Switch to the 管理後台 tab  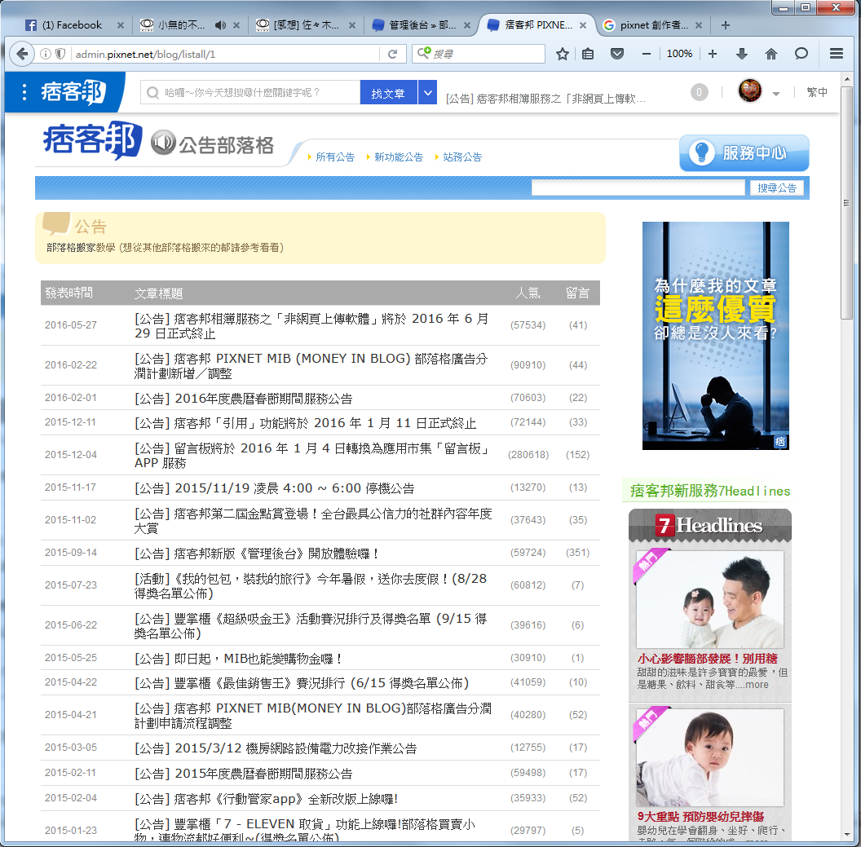point(422,25)
